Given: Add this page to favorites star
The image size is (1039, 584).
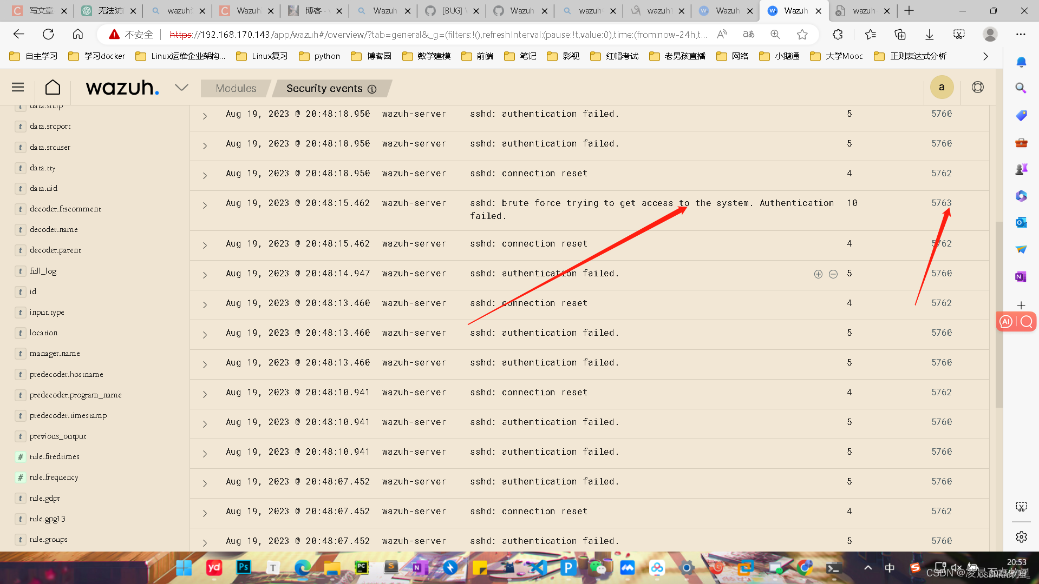Looking at the screenshot, I should (802, 34).
